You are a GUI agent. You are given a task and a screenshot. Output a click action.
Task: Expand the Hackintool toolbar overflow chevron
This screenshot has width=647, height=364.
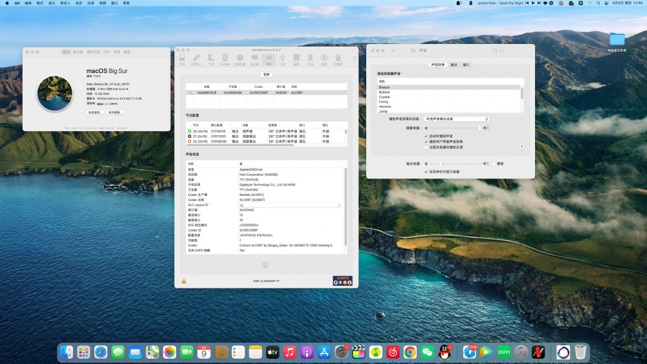tap(355, 58)
